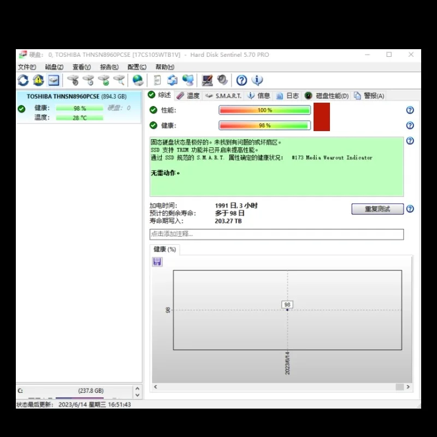Open the 日志 log tab
Screen dimensions: 437x437
pos(288,96)
